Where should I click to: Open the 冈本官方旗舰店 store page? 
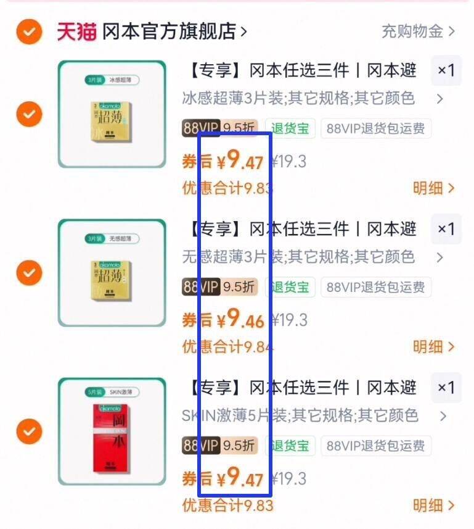pyautogui.click(x=174, y=31)
